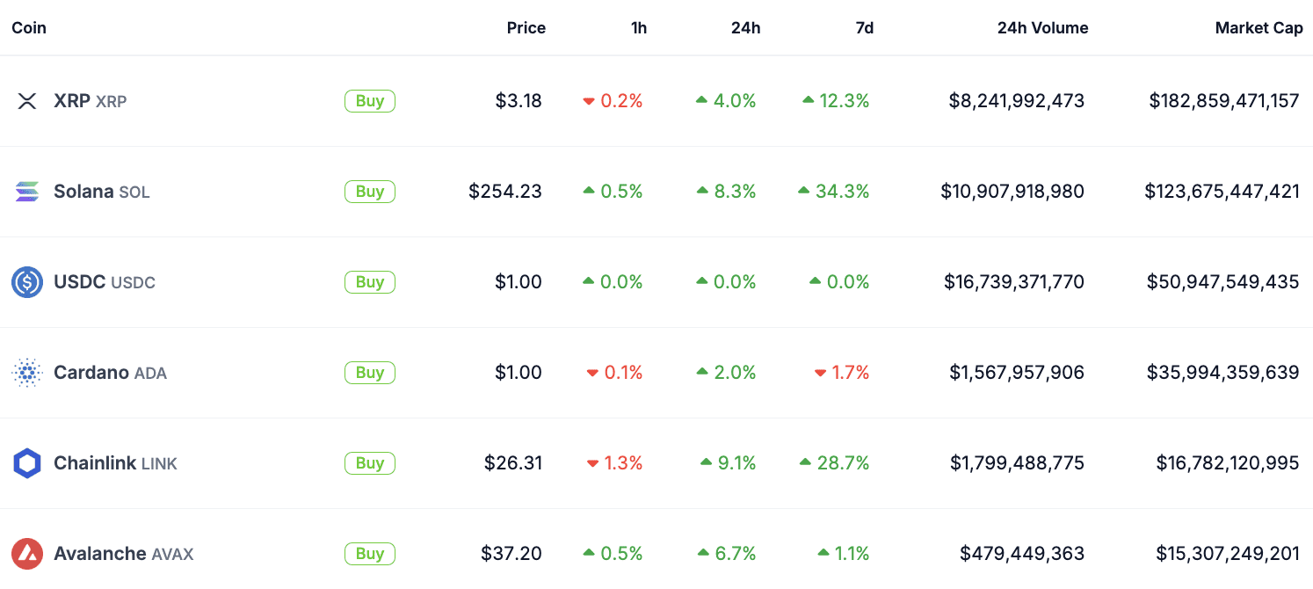This screenshot has width=1313, height=589.
Task: Click the Buy button for USDC
Action: point(369,281)
